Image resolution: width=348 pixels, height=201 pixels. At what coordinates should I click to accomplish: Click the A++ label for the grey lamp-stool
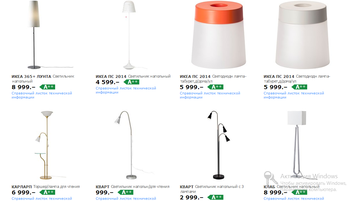point(299,87)
